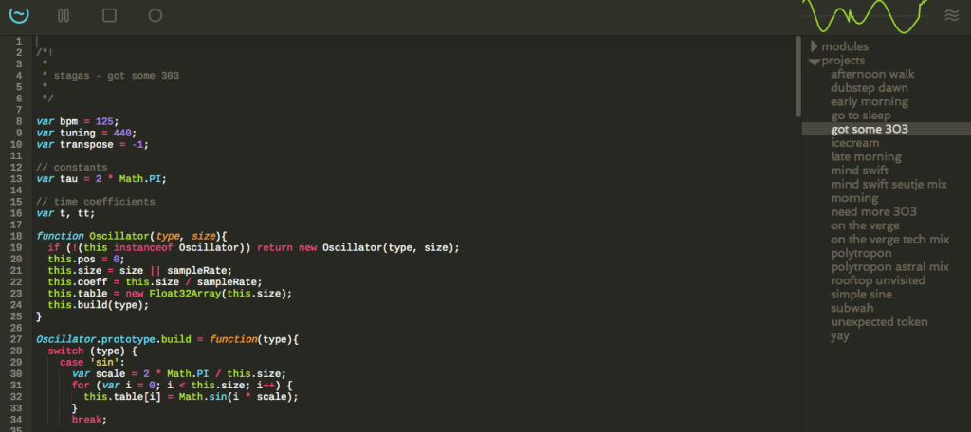
Task: Select the early morning project
Action: 870,101
